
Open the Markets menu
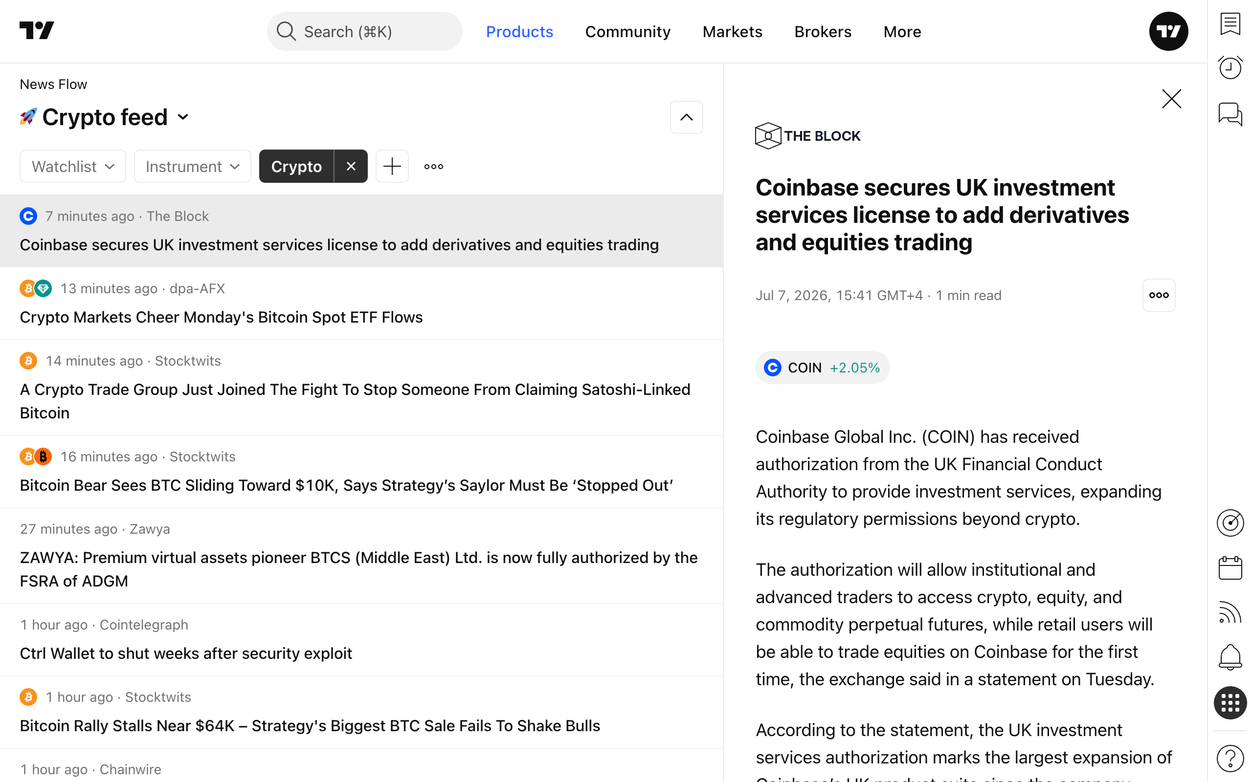click(x=732, y=32)
